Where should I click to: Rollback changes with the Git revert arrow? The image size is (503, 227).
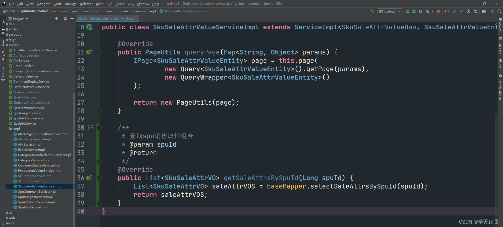tap(475, 11)
